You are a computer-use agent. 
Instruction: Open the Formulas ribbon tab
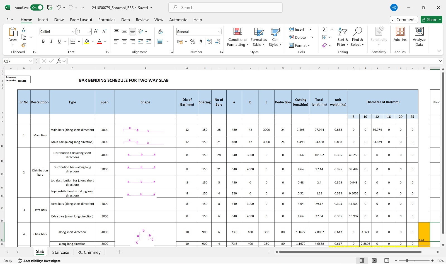click(x=107, y=20)
